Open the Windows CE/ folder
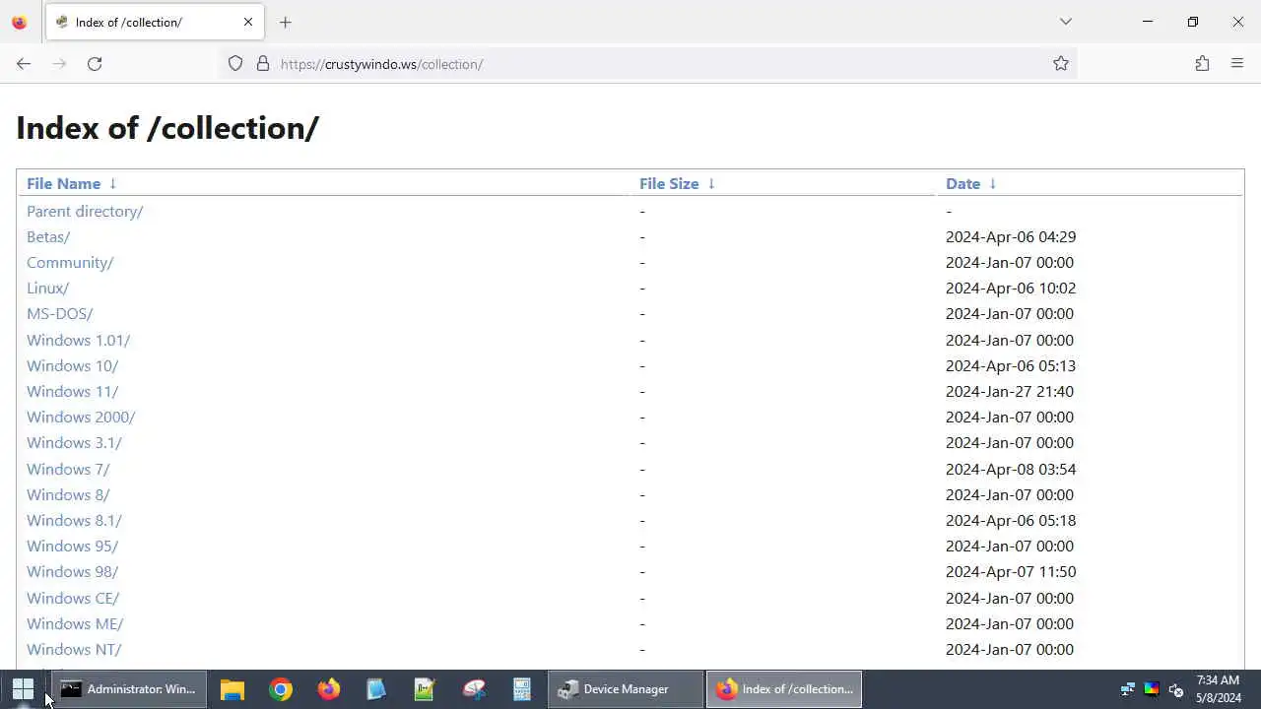This screenshot has width=1261, height=709. tap(73, 598)
